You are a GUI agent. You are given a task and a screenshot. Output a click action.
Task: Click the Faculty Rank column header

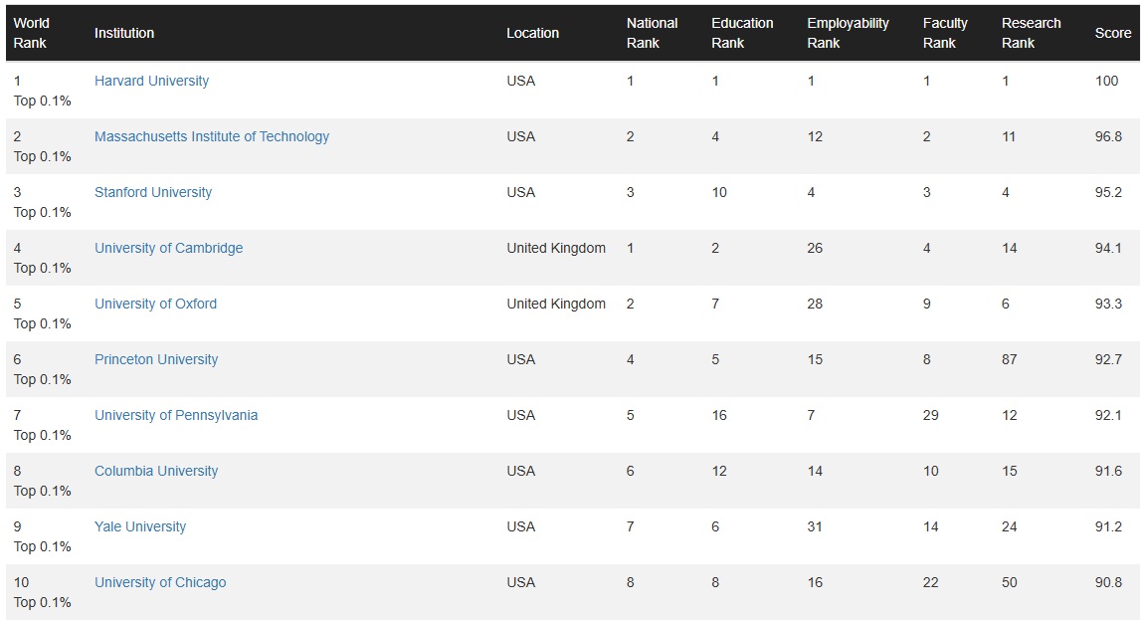[x=945, y=33]
